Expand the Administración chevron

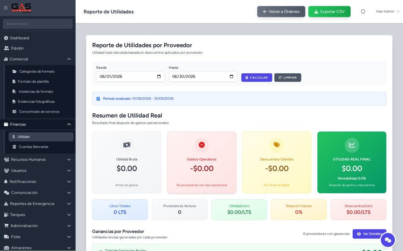click(x=69, y=226)
